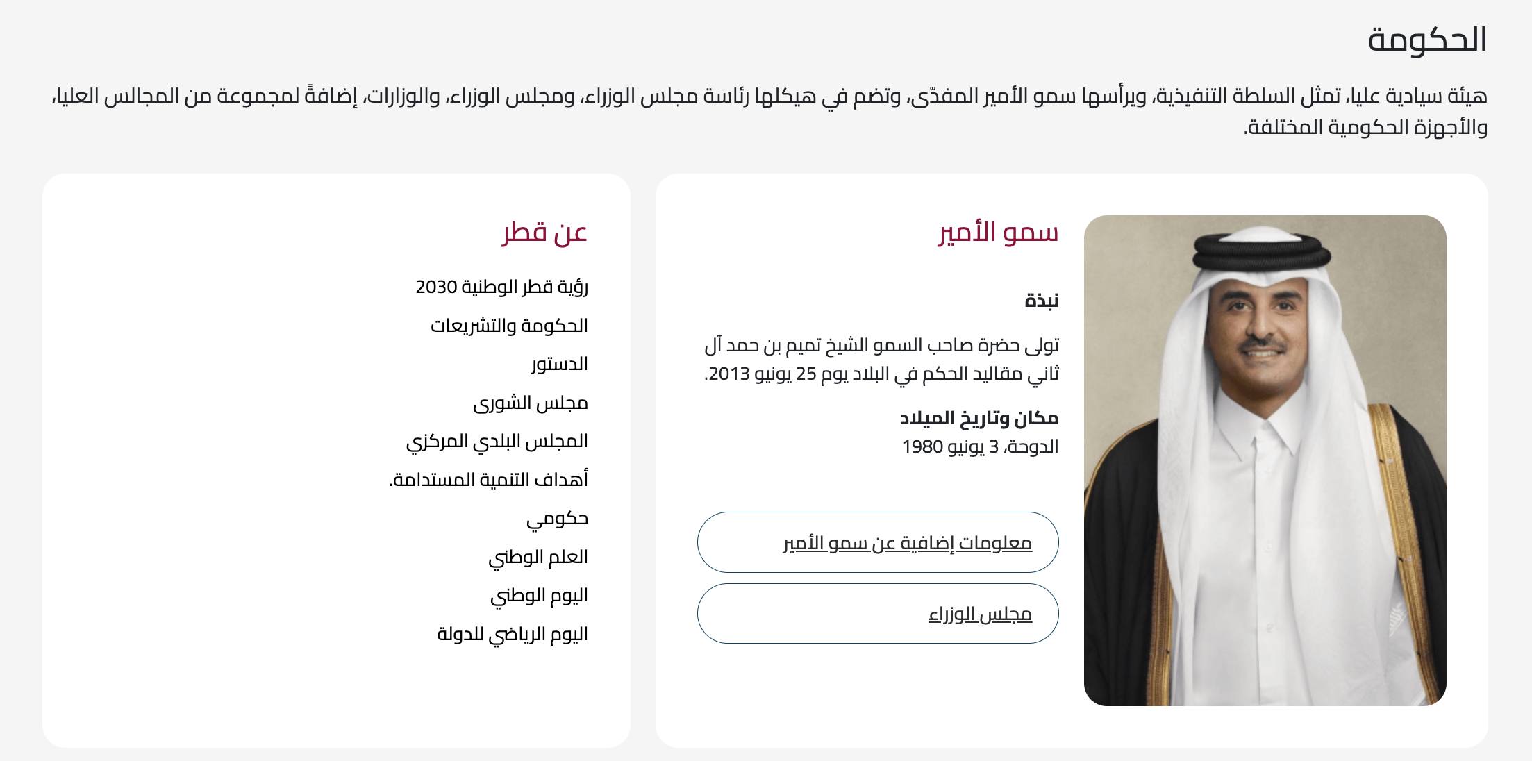Go to مجلس الشورى page link

pyautogui.click(x=531, y=403)
